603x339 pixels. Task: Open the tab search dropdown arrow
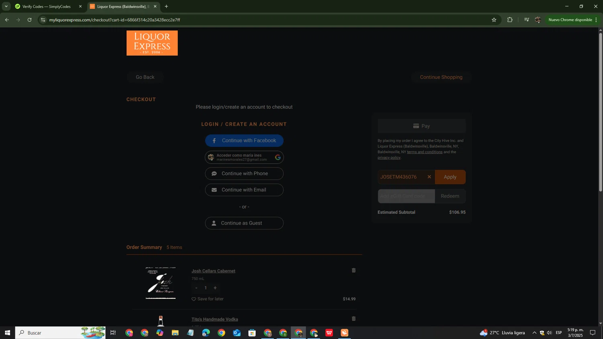6,6
